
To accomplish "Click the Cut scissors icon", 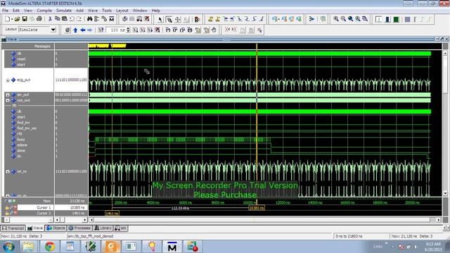I will [x=50, y=19].
